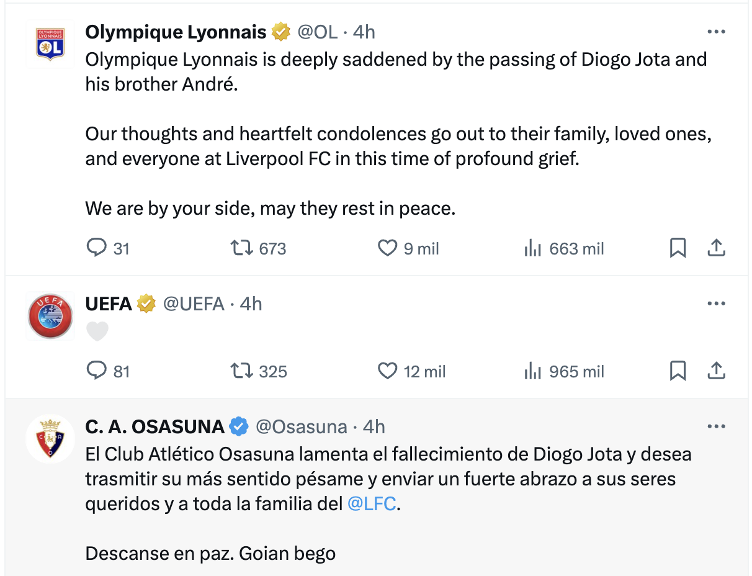Like the Olympique Lyonnais tweet
The image size is (752, 576).
387,249
